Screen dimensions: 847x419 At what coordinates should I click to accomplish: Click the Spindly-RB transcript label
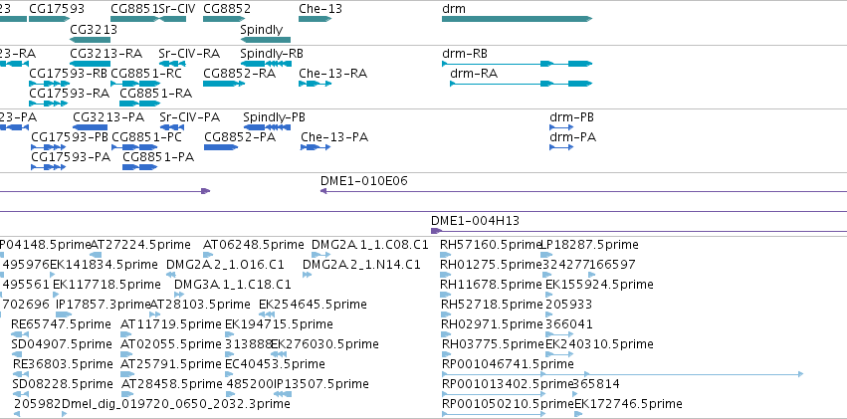click(272, 54)
